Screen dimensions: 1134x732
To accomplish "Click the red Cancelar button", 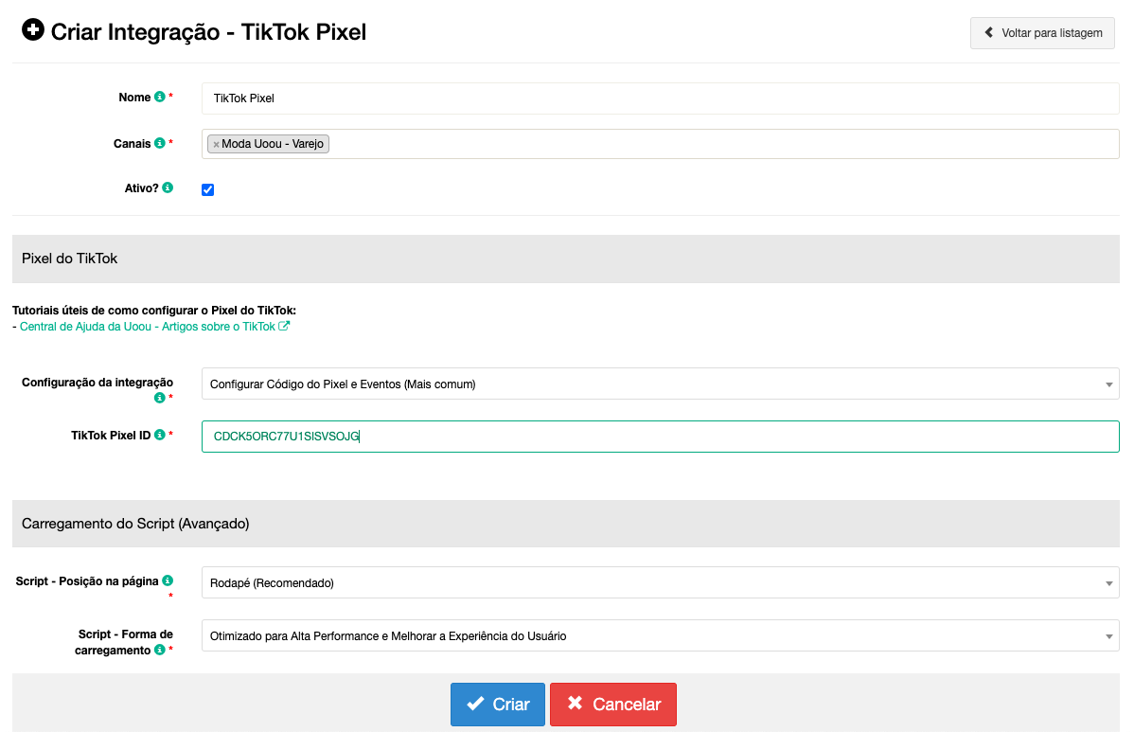I will pyautogui.click(x=613, y=704).
